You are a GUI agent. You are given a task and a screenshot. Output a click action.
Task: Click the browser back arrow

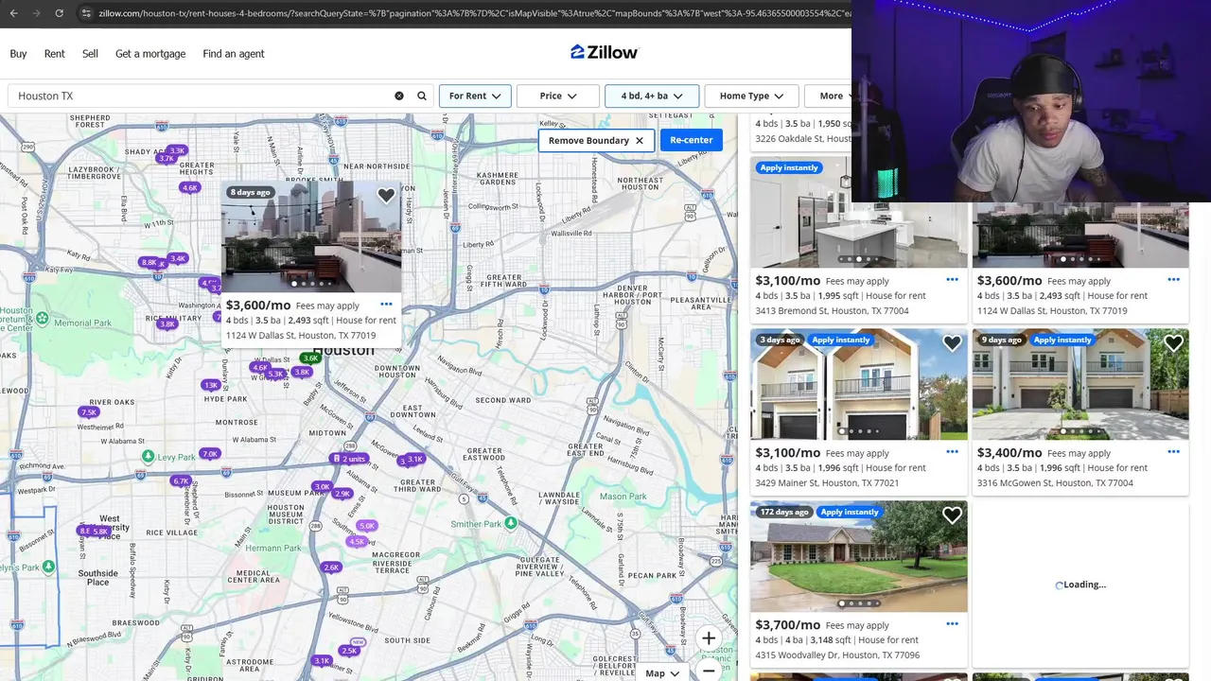[13, 13]
